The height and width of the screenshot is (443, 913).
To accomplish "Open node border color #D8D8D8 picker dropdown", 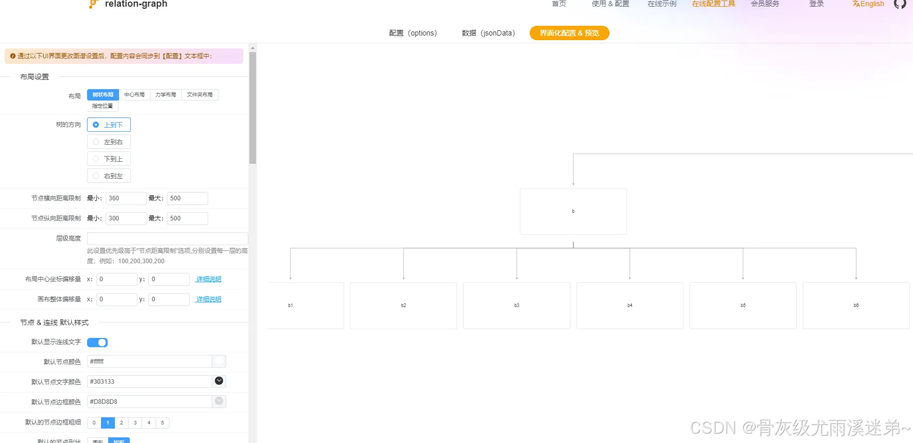I will [219, 401].
